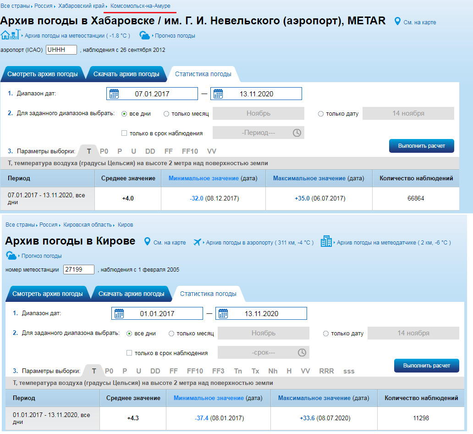Click cloud forecast icon in Kirov panel
The width and height of the screenshot is (473, 434).
11,256
